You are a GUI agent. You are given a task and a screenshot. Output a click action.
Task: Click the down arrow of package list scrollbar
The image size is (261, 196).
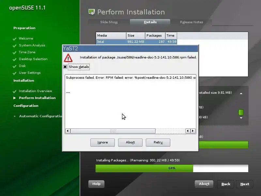[241, 118]
